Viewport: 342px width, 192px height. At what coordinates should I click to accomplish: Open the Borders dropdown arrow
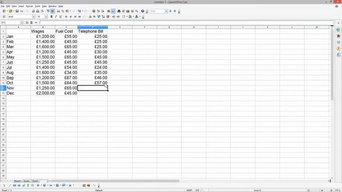(x=127, y=17)
